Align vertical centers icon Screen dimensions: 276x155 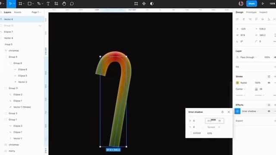pos(263,19)
